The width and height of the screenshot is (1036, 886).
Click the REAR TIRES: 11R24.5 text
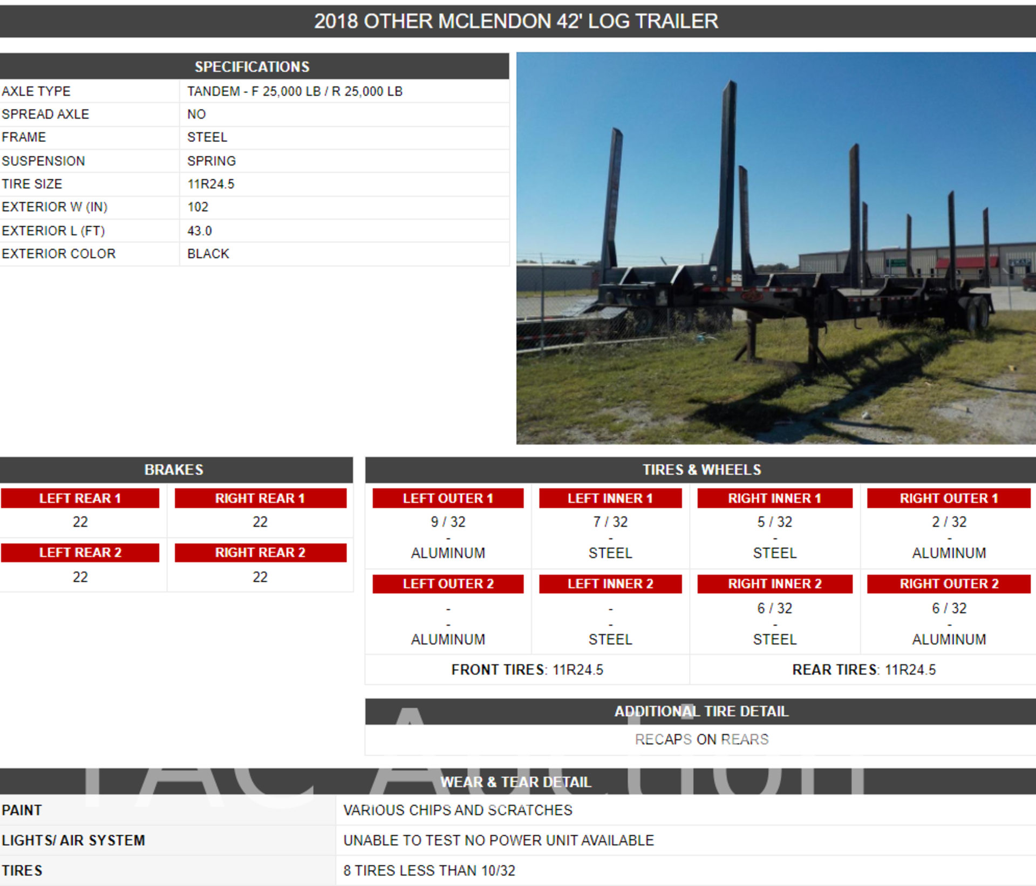tap(864, 670)
